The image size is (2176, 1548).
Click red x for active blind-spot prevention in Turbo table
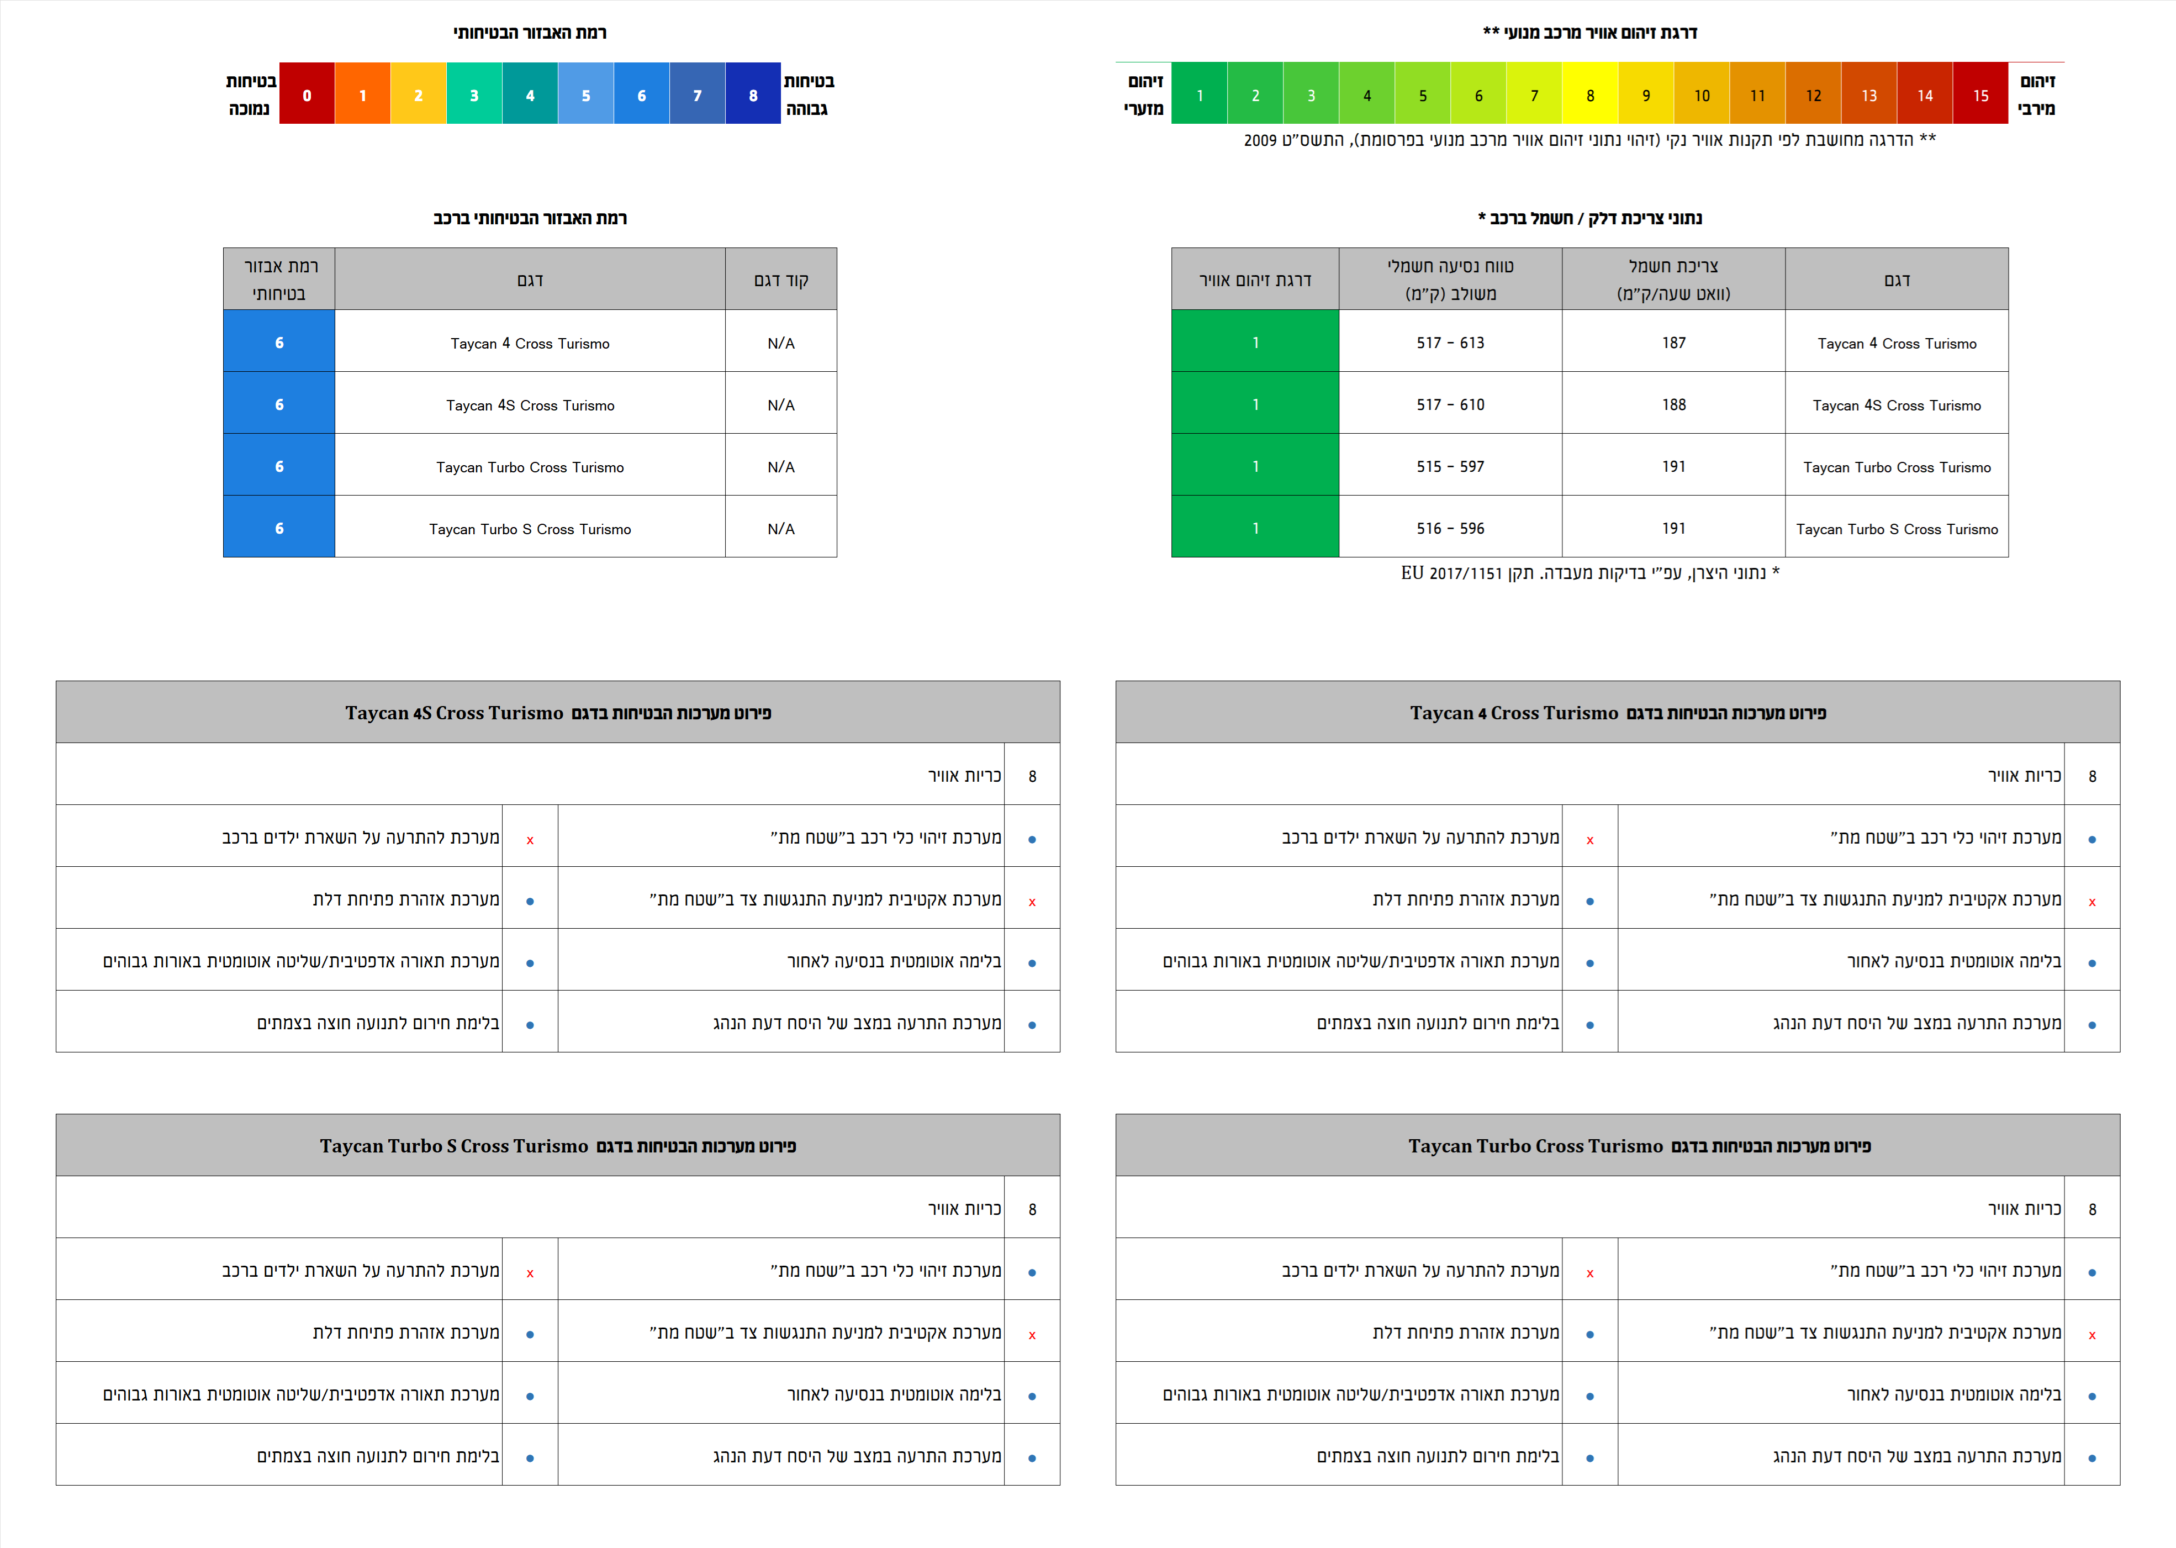(2091, 1335)
